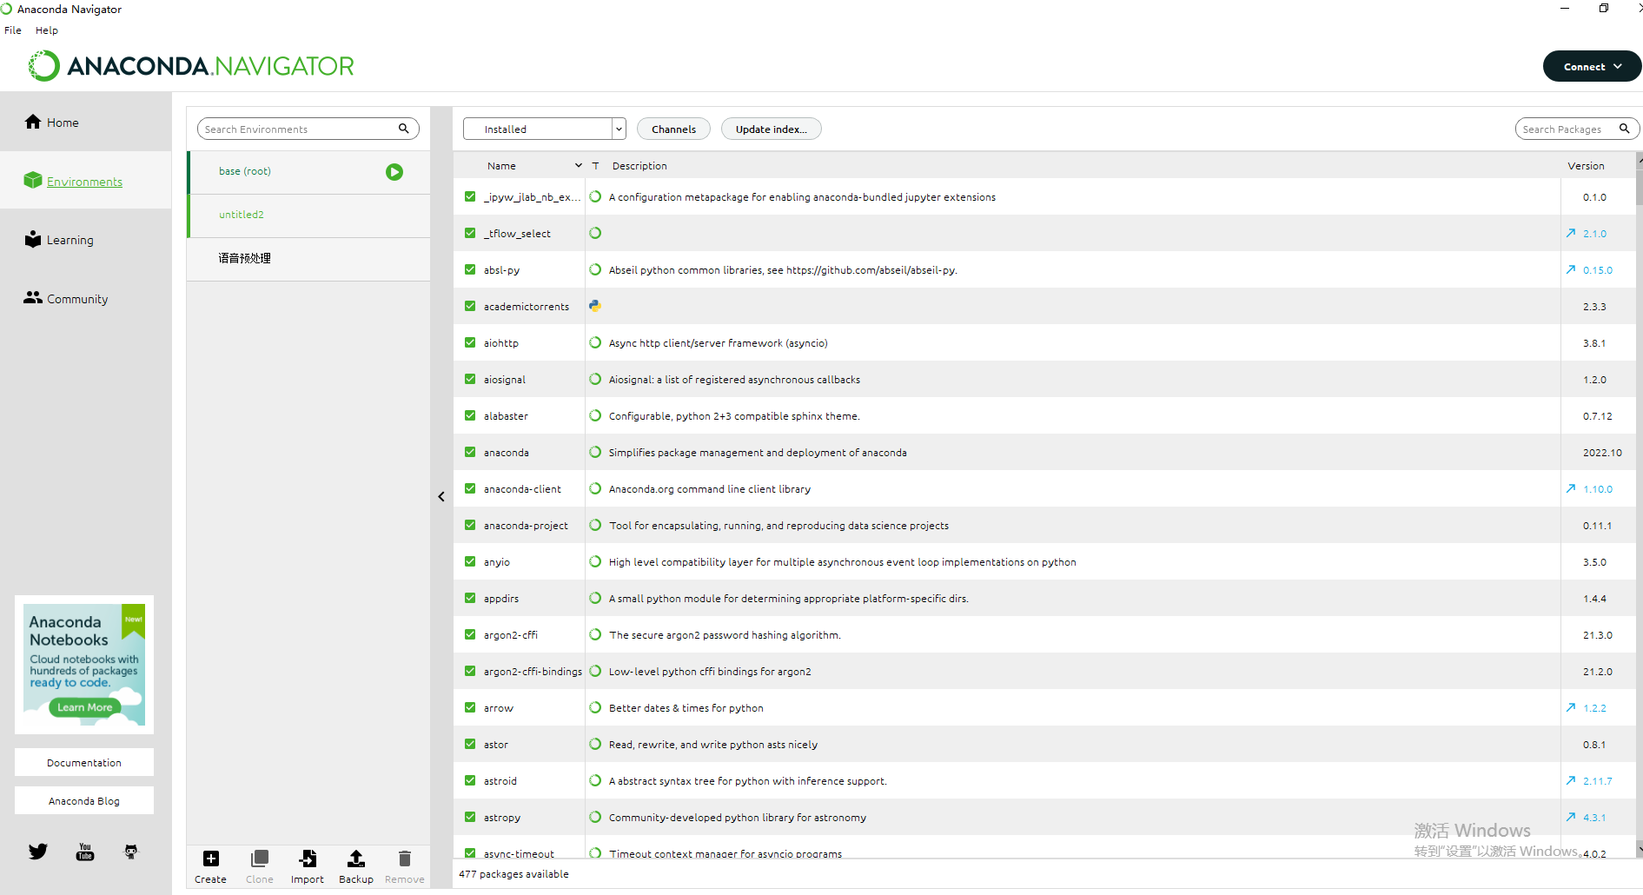The image size is (1643, 895).
Task: Open the Help menu
Action: point(47,30)
